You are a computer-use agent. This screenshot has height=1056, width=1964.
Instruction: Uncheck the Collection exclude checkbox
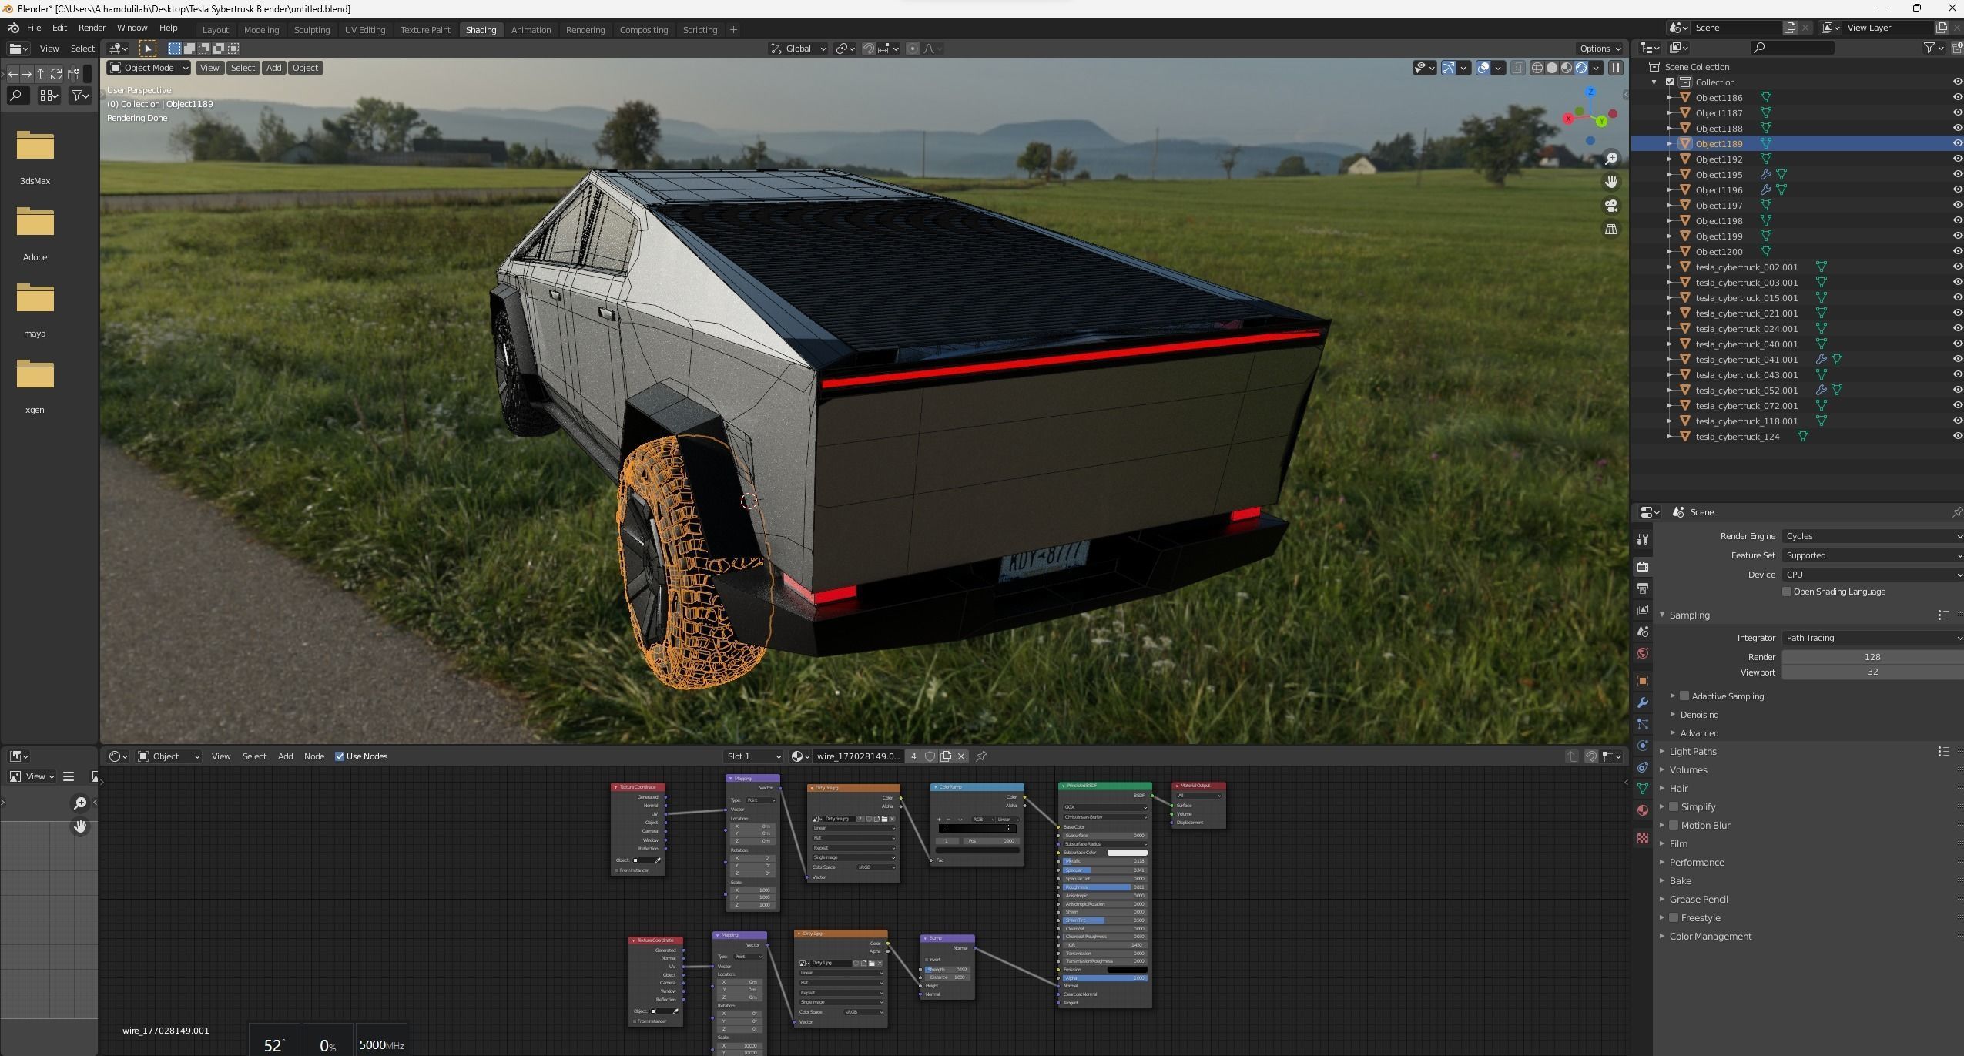coord(1670,82)
